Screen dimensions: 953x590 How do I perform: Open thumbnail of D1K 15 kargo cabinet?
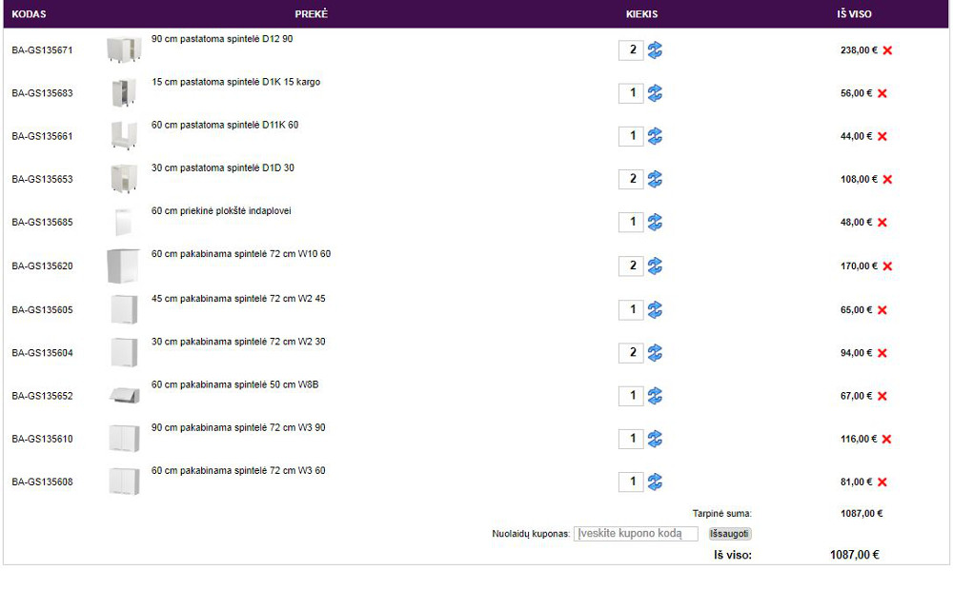pyautogui.click(x=124, y=93)
